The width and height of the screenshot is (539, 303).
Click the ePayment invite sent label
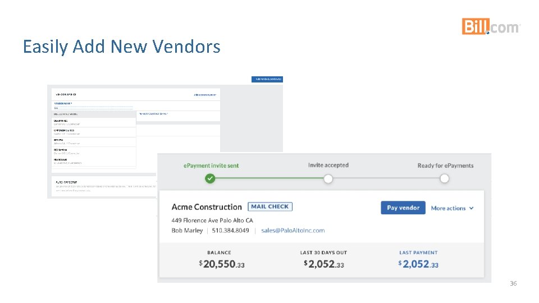(211, 166)
